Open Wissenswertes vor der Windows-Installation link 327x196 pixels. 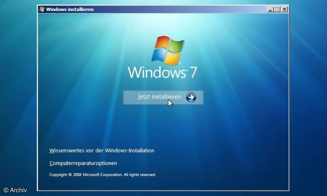click(102, 150)
